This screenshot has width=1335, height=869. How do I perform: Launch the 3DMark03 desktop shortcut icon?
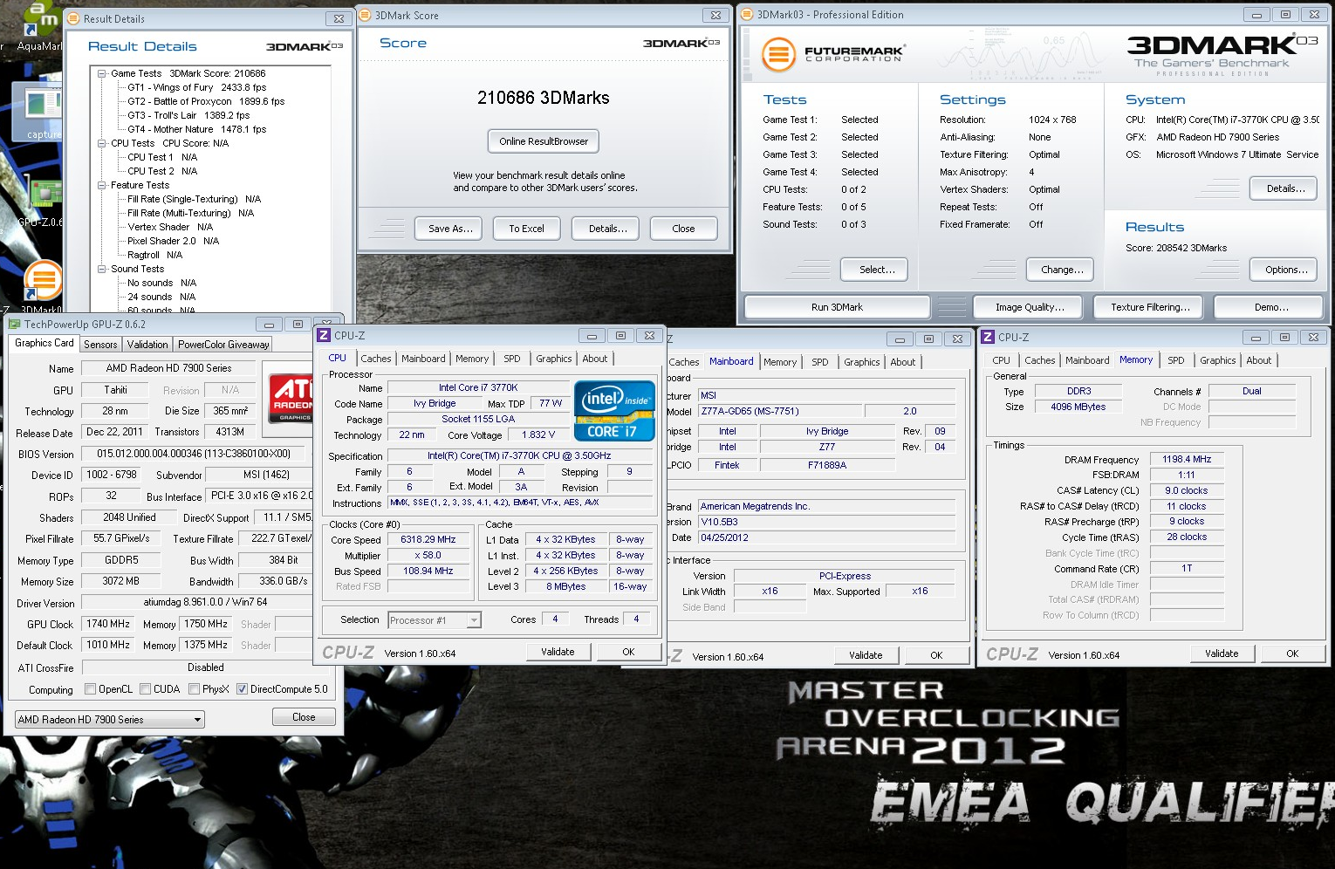[43, 280]
